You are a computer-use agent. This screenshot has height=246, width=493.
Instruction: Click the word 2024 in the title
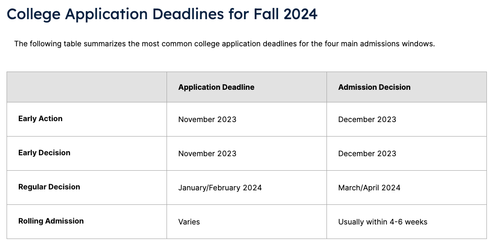300,14
